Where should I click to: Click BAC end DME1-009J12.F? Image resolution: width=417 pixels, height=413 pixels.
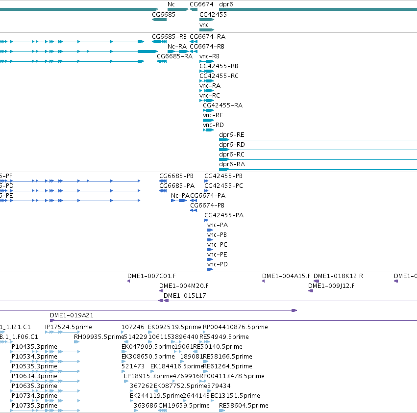(x=331, y=286)
